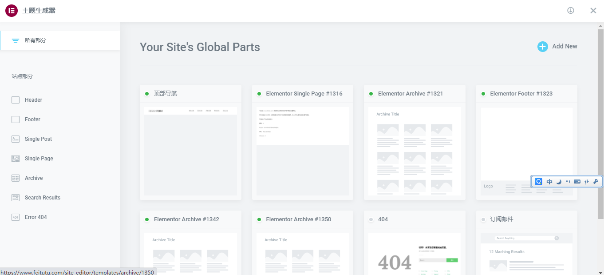Select 所有部分 in the sidebar

point(36,40)
